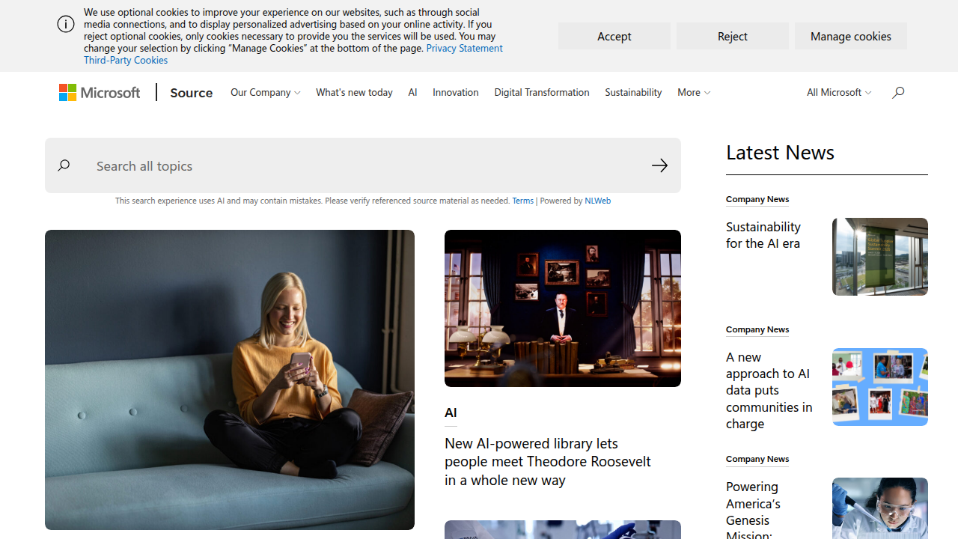958x539 pixels.
Task: Open the header search magnifier icon
Action: [898, 92]
